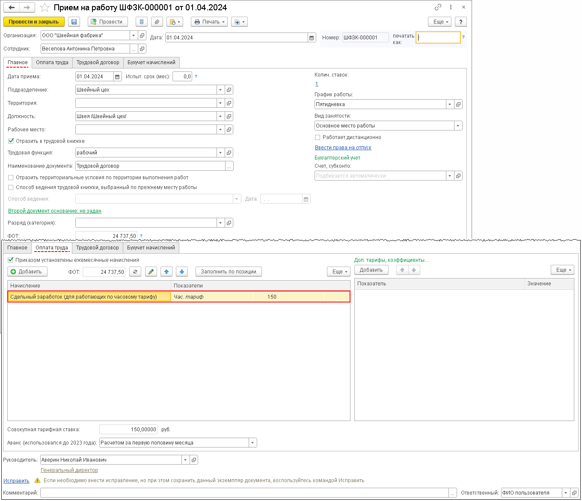Image resolution: width=582 pixels, height=501 pixels.
Task: Open the Должность item via its open icon
Action: pos(229,116)
